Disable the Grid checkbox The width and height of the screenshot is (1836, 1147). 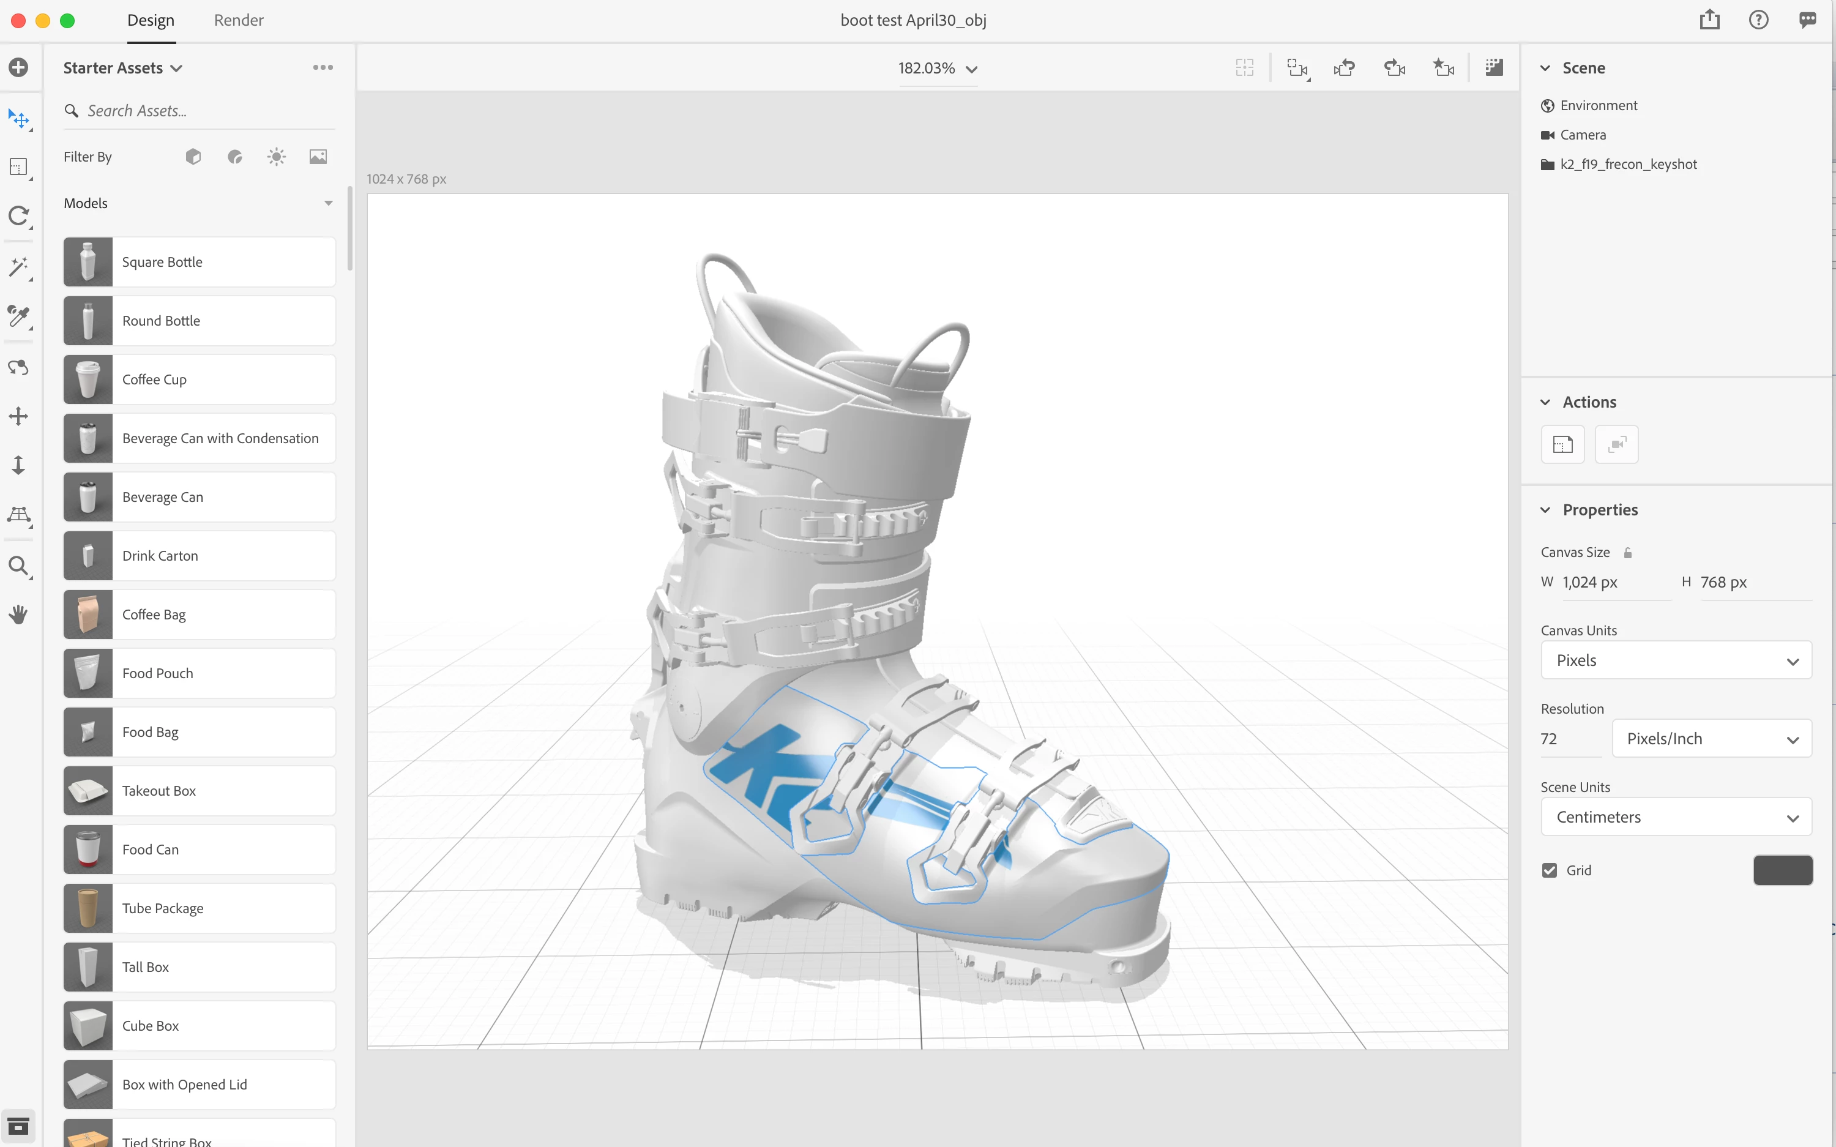[x=1550, y=870]
